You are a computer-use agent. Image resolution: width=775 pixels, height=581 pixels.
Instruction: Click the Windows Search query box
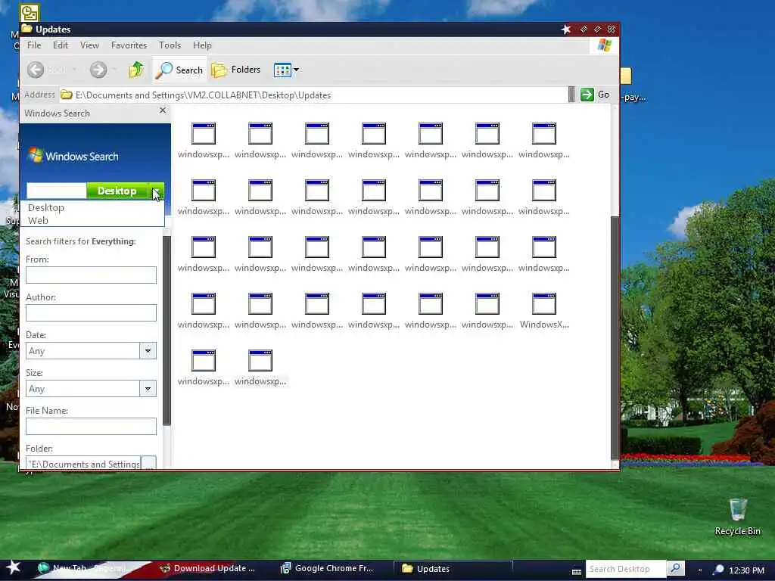(56, 191)
